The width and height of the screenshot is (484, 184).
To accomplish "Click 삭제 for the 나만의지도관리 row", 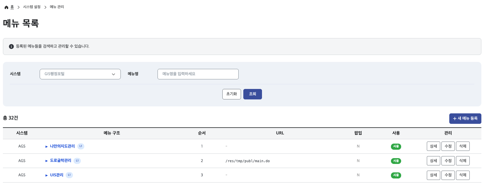I will 463,146.
